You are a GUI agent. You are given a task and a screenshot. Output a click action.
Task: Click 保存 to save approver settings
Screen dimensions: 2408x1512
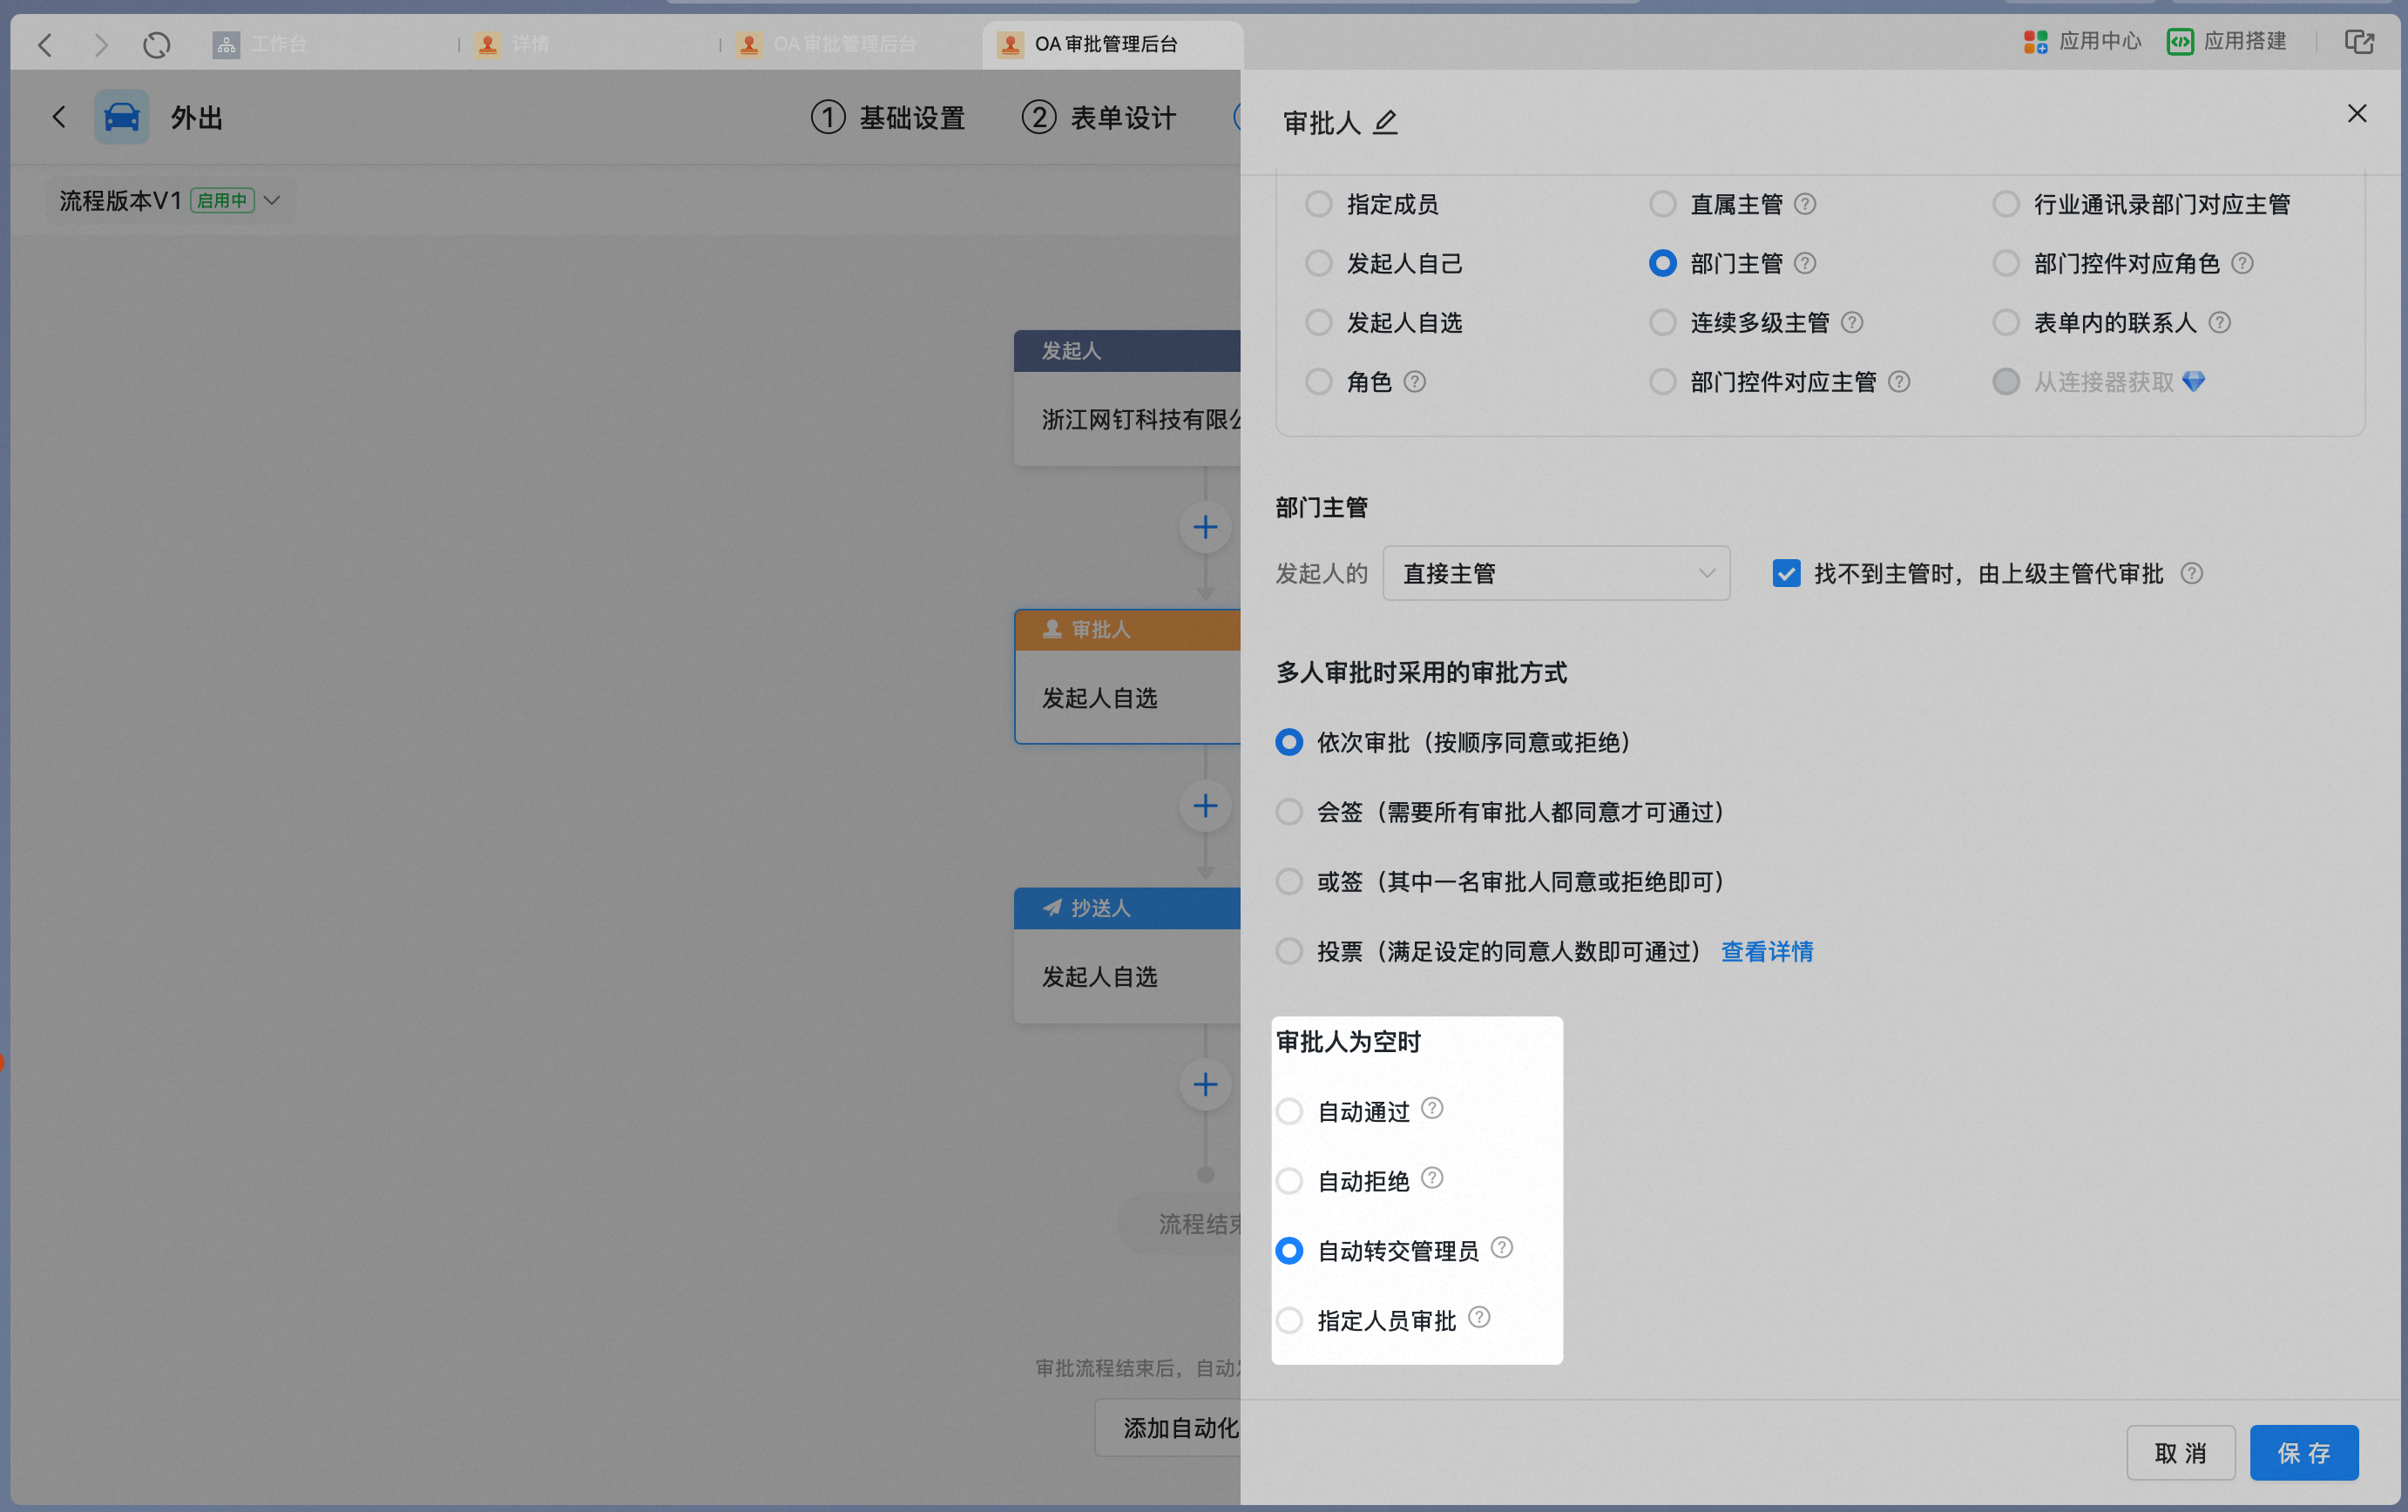point(2303,1452)
